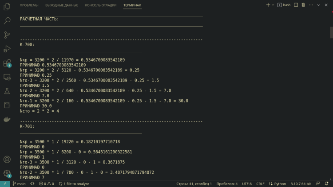The width and height of the screenshot is (333, 187).
Task: Split the terminal pane
Action: (295, 5)
